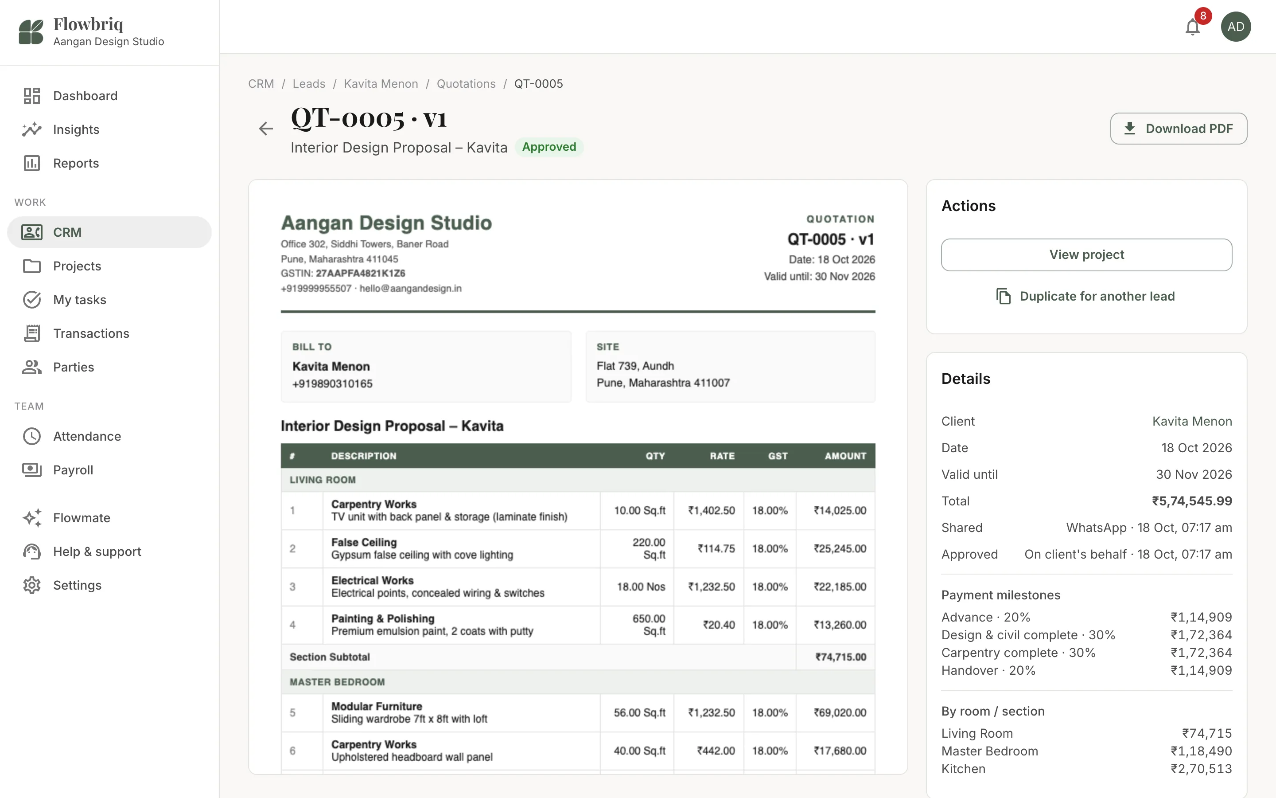Download the quotation PDF

tap(1179, 128)
